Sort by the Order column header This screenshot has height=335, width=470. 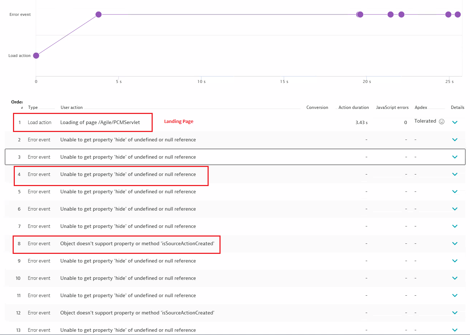point(17,102)
